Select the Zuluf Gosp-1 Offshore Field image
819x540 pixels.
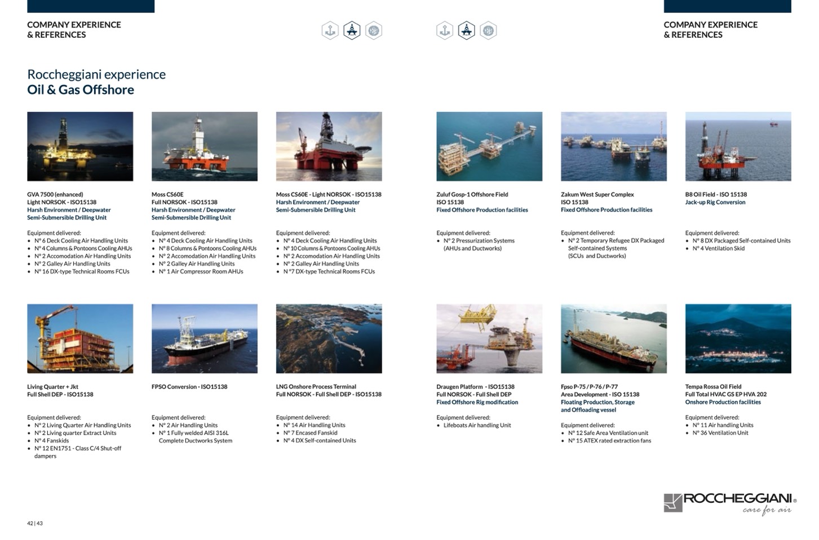click(x=489, y=146)
